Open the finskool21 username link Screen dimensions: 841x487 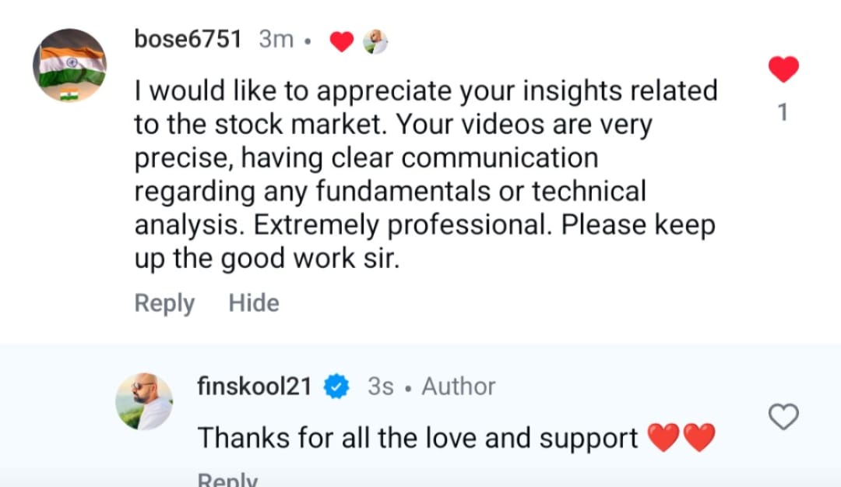(255, 386)
